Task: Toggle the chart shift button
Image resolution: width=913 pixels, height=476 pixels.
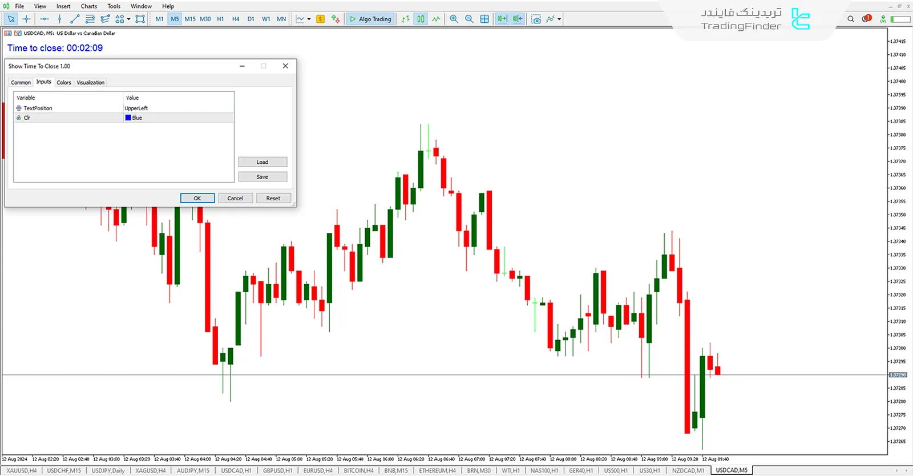Action: [517, 19]
